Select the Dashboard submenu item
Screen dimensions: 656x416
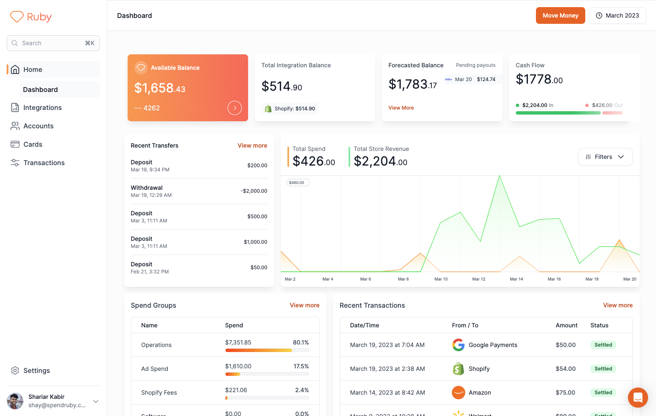[41, 89]
